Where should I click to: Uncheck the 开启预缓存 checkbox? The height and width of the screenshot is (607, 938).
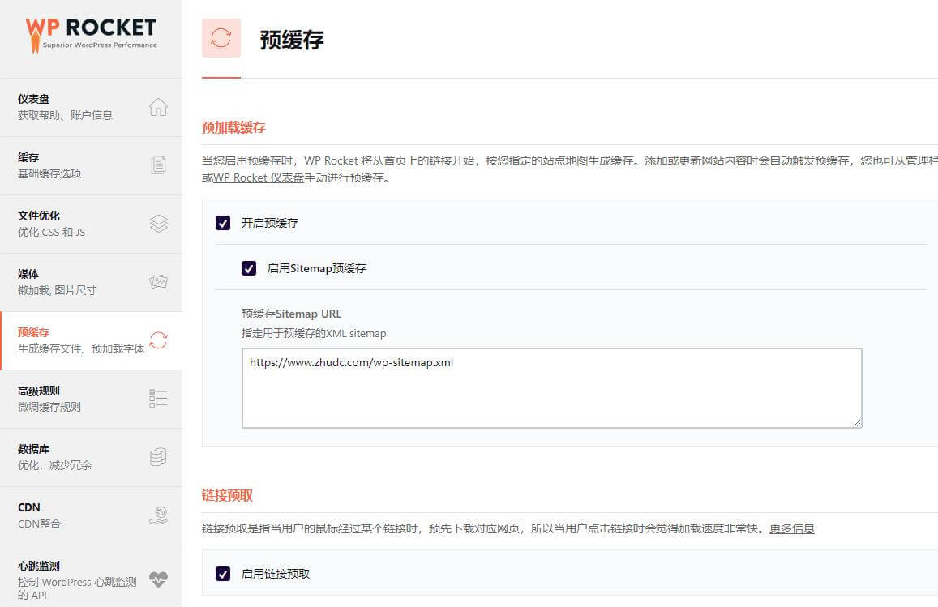[x=223, y=223]
